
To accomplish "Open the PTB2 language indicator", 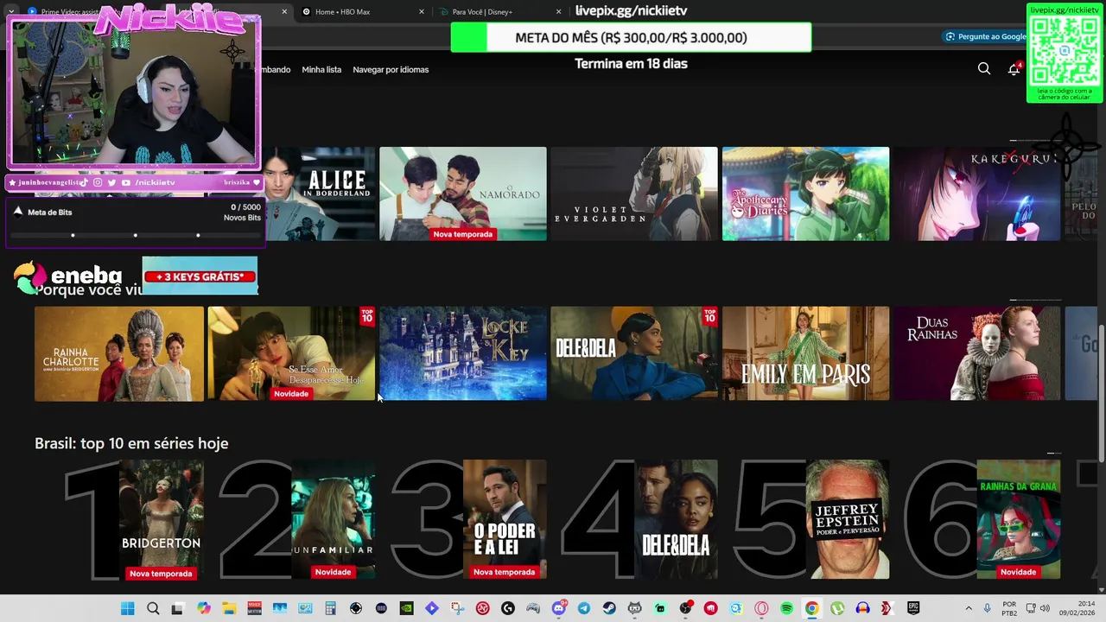I will (x=1009, y=608).
